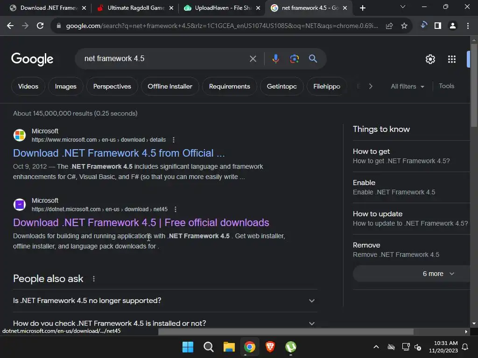Open 'Download .NET Framework 4.5 from Official' link

point(119,153)
